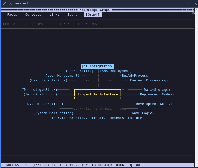Image resolution: width=198 pixels, height=168 pixels.
Task: Click the Build-Process node
Action: click(135, 76)
